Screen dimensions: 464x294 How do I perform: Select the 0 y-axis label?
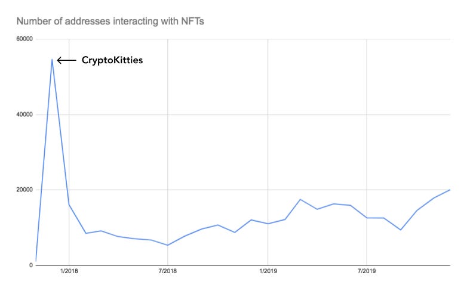click(x=31, y=265)
